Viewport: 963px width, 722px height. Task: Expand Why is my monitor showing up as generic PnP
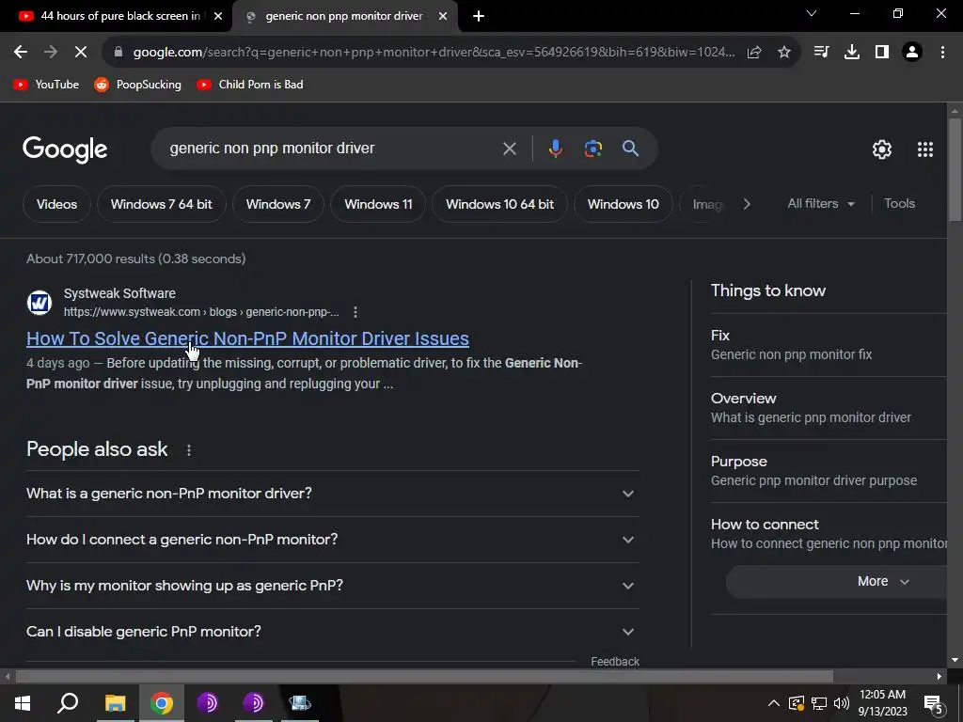332,586
